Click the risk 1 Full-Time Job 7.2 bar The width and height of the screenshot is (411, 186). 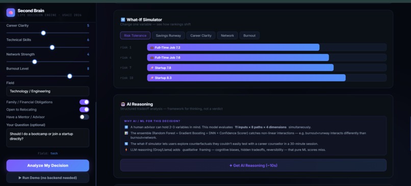point(233,47)
